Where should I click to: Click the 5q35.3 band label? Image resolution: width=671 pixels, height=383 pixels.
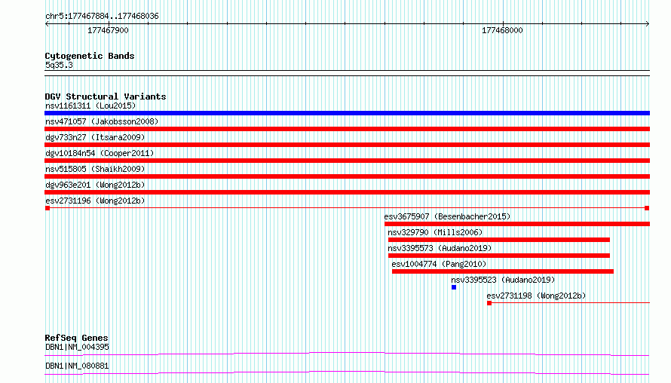click(59, 65)
